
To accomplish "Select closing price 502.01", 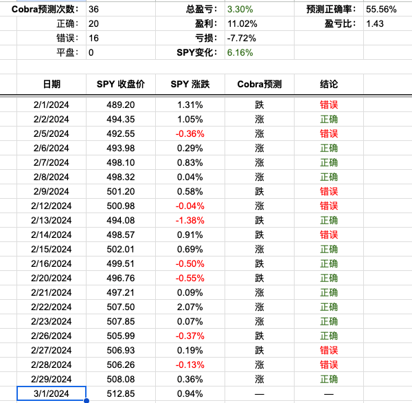I will [x=121, y=249].
